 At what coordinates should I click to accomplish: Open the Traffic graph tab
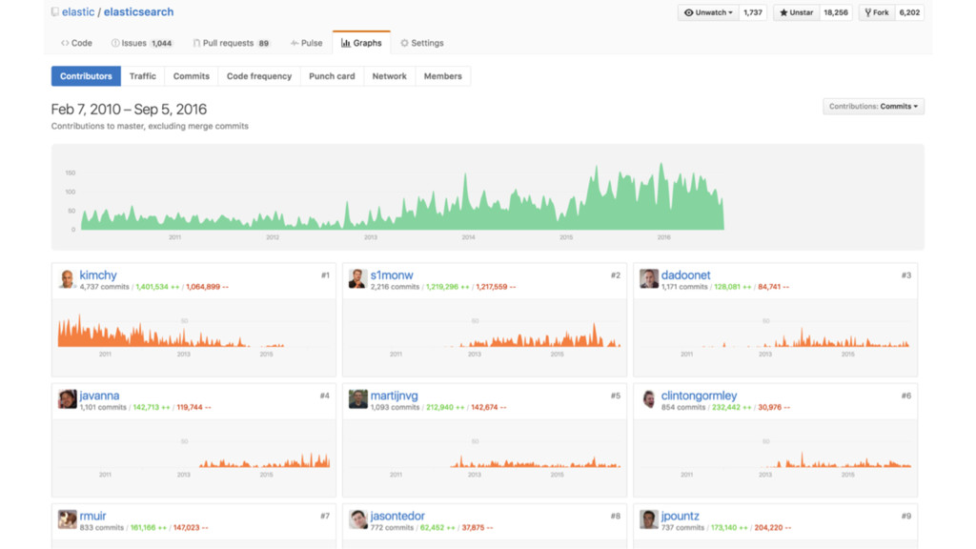143,76
